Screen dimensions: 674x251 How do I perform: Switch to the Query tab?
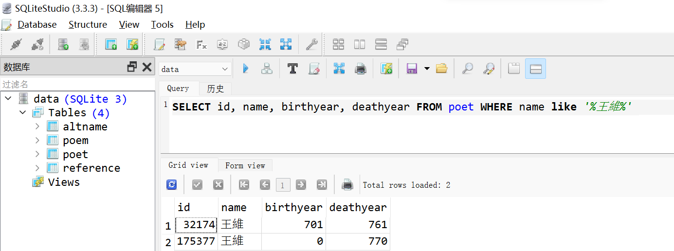[178, 89]
